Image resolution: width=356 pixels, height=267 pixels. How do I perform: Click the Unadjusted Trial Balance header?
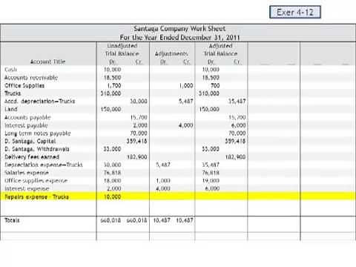coord(122,50)
